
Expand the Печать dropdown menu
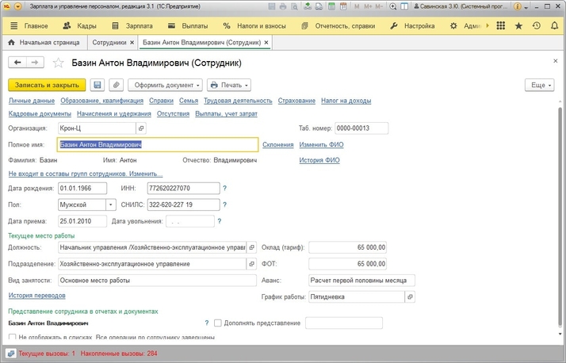tap(230, 85)
